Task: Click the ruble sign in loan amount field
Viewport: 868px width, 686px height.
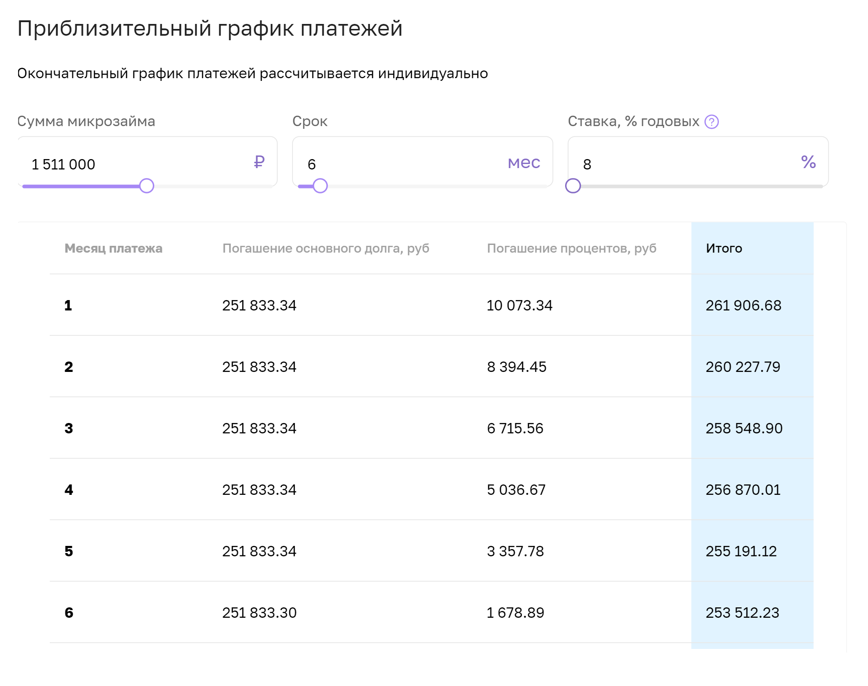Action: point(259,162)
